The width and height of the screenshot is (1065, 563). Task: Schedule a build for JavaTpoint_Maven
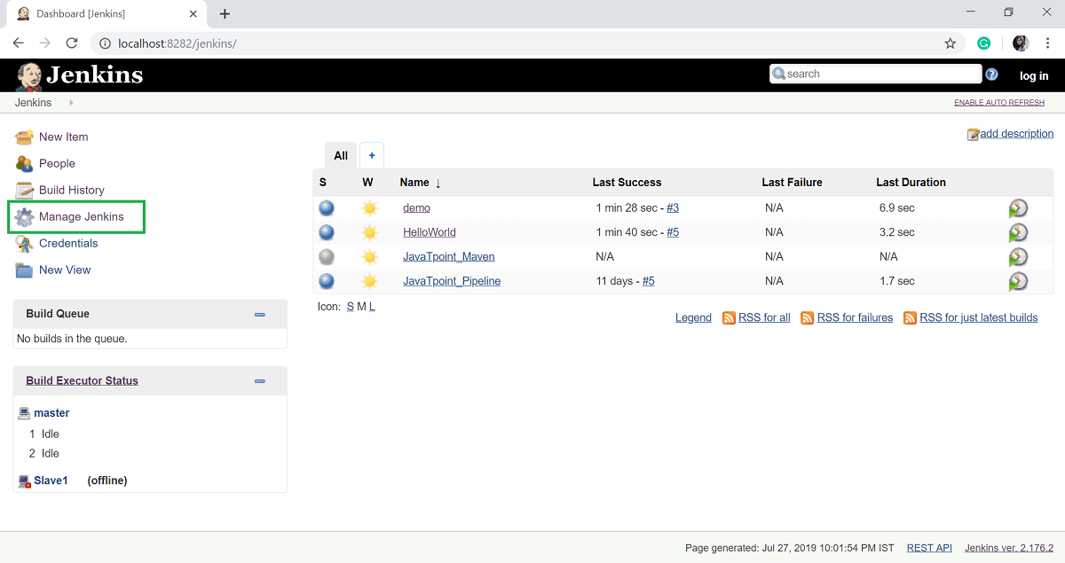[1018, 256]
